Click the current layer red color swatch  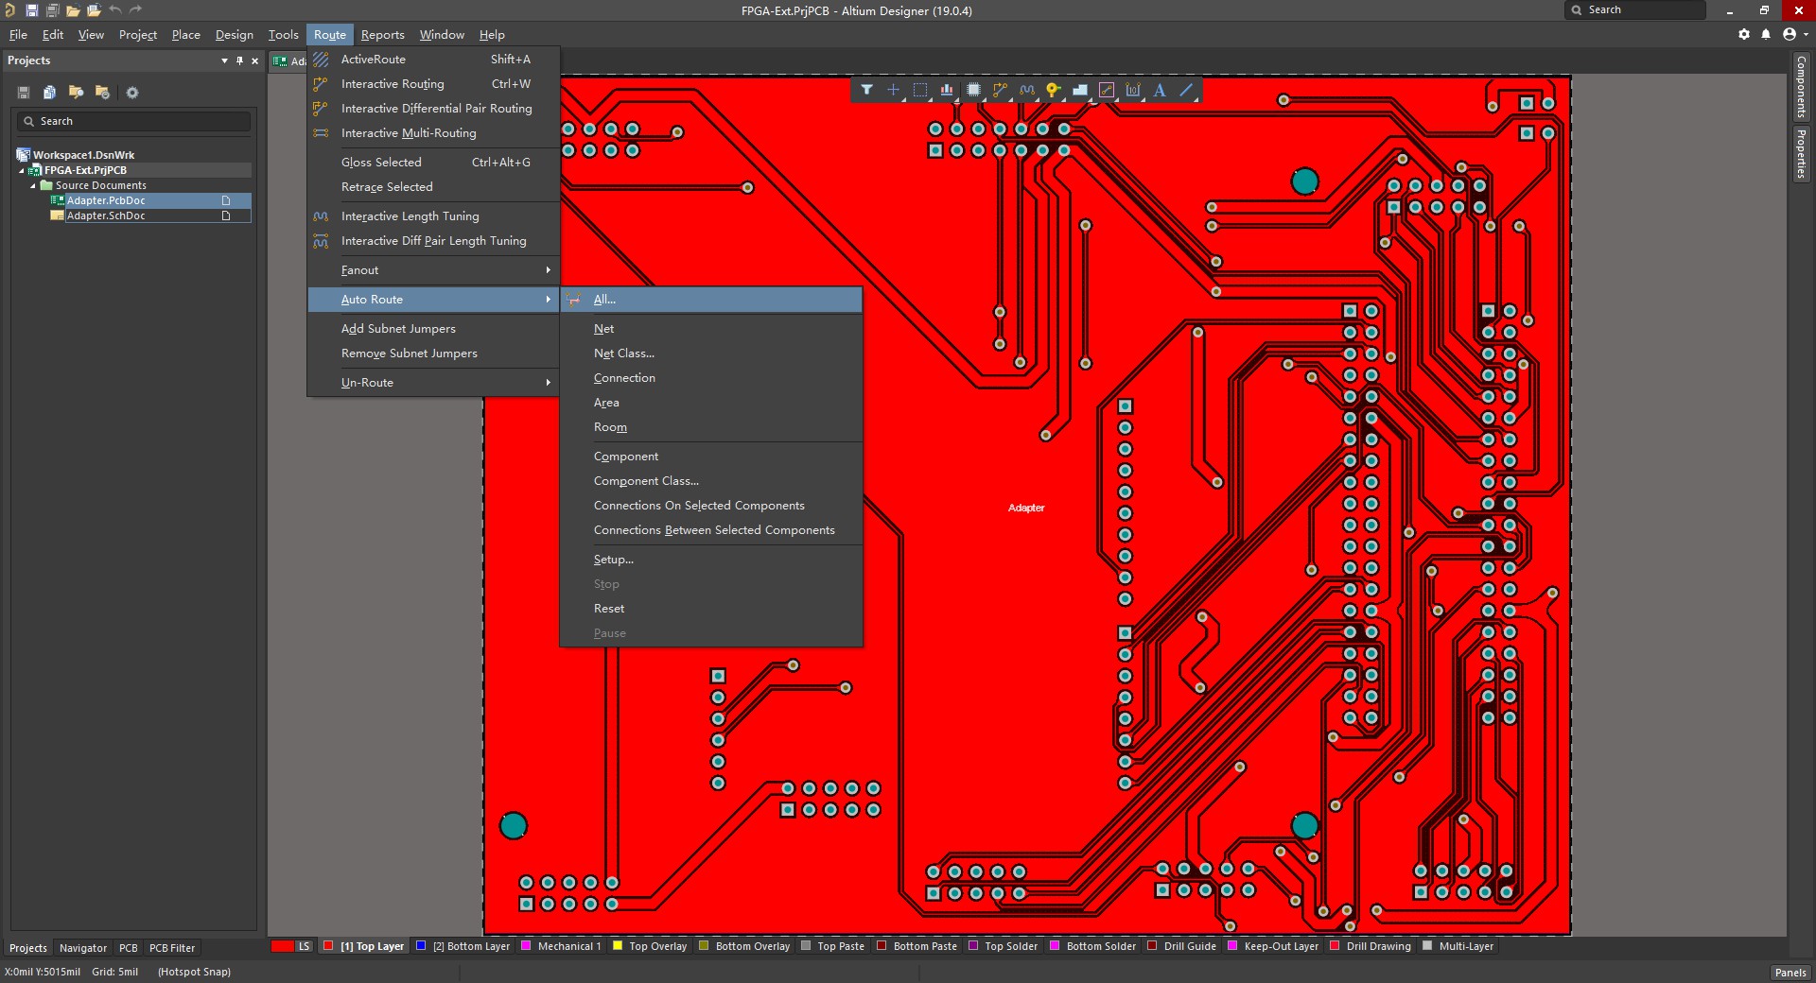click(x=282, y=946)
